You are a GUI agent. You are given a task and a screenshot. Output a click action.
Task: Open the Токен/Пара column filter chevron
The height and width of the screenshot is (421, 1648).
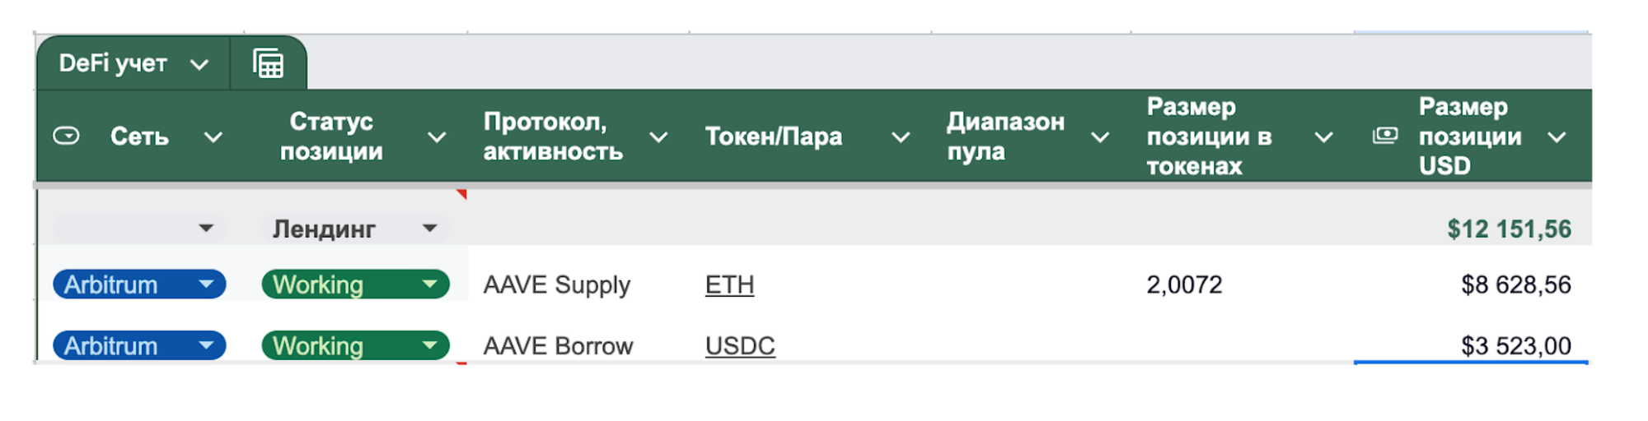click(901, 137)
